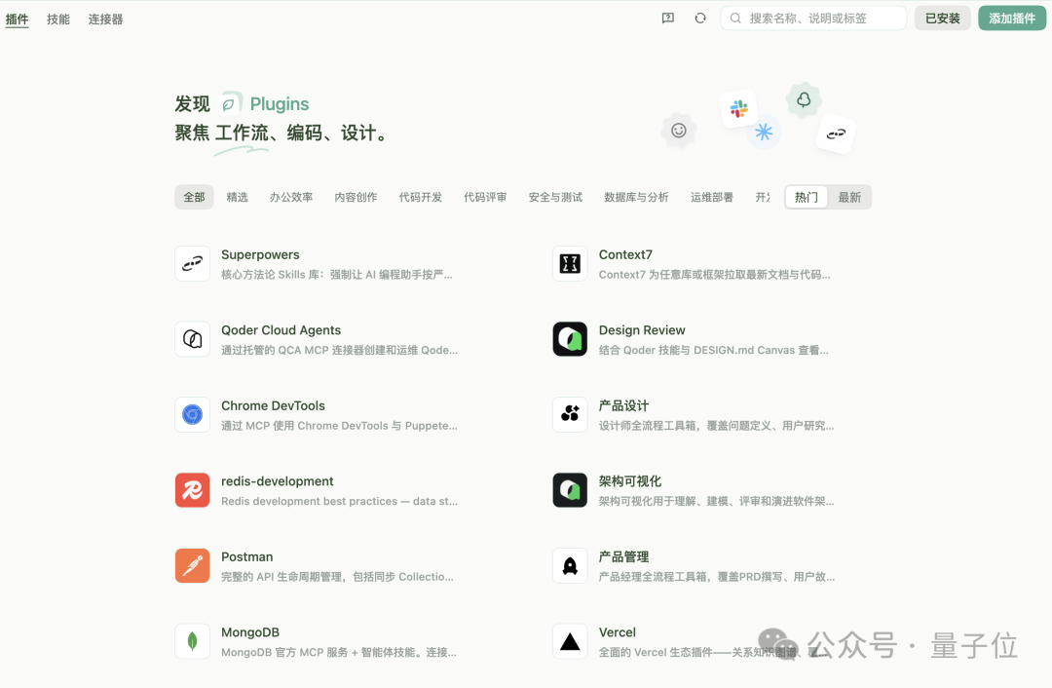
Task: Click the MongoDB leaf icon
Action: coord(193,641)
